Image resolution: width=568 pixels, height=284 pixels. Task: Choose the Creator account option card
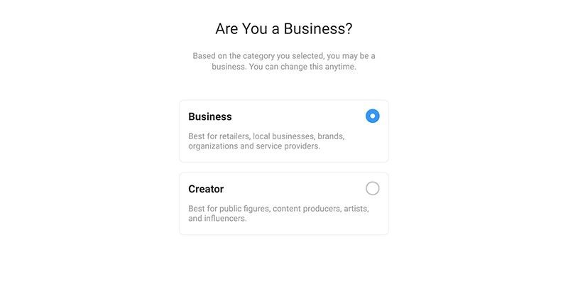[x=284, y=203]
